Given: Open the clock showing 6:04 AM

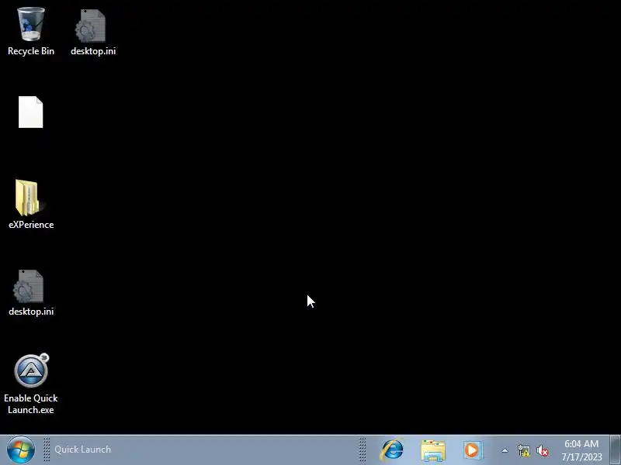Looking at the screenshot, I should pos(581,450).
